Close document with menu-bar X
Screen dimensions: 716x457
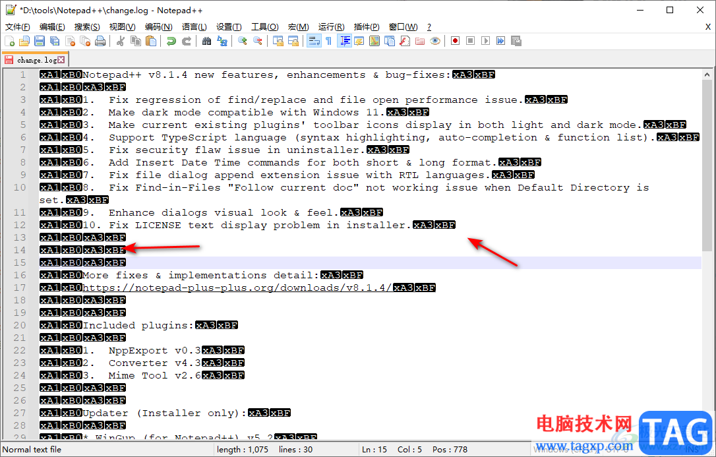(708, 27)
